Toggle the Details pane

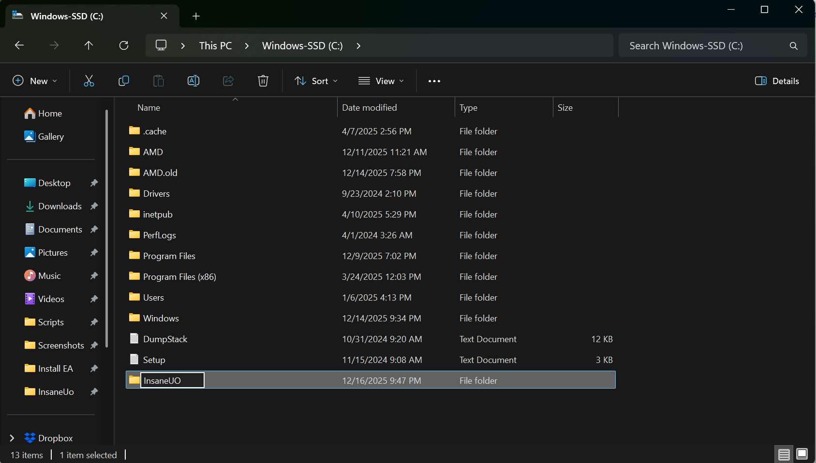pos(777,81)
